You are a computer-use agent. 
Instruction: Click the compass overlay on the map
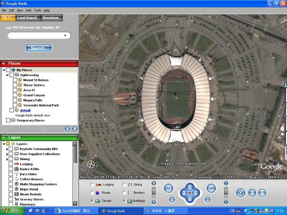coord(90,164)
